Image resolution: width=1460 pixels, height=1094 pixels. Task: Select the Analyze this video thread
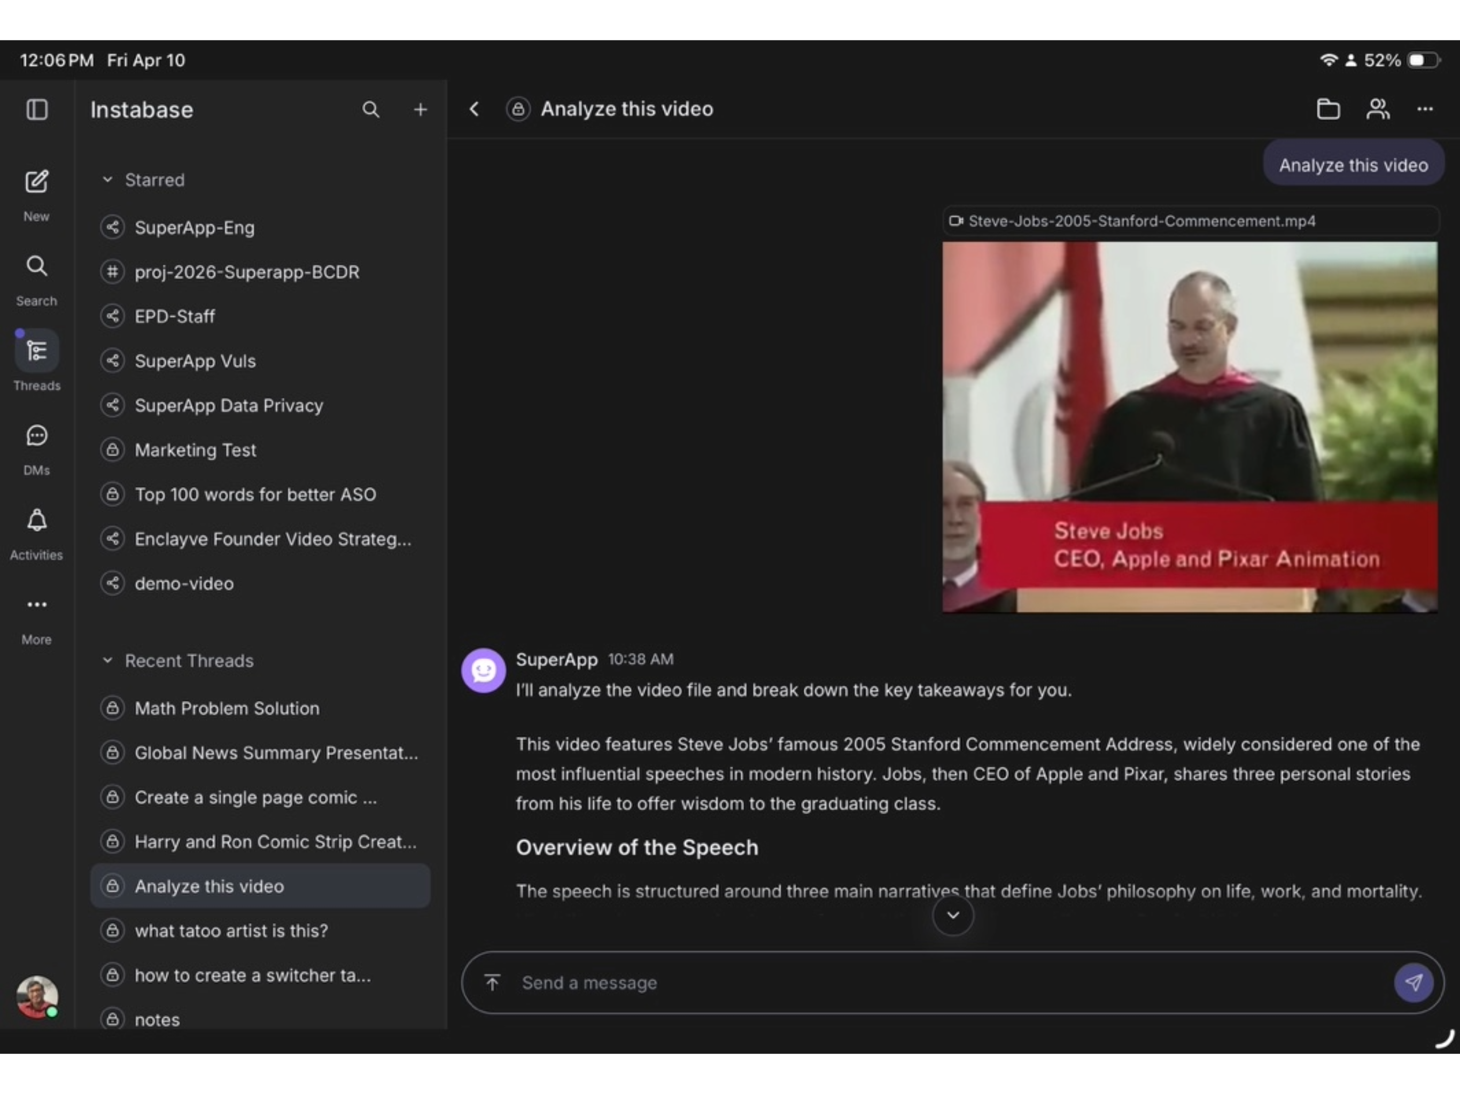260,886
